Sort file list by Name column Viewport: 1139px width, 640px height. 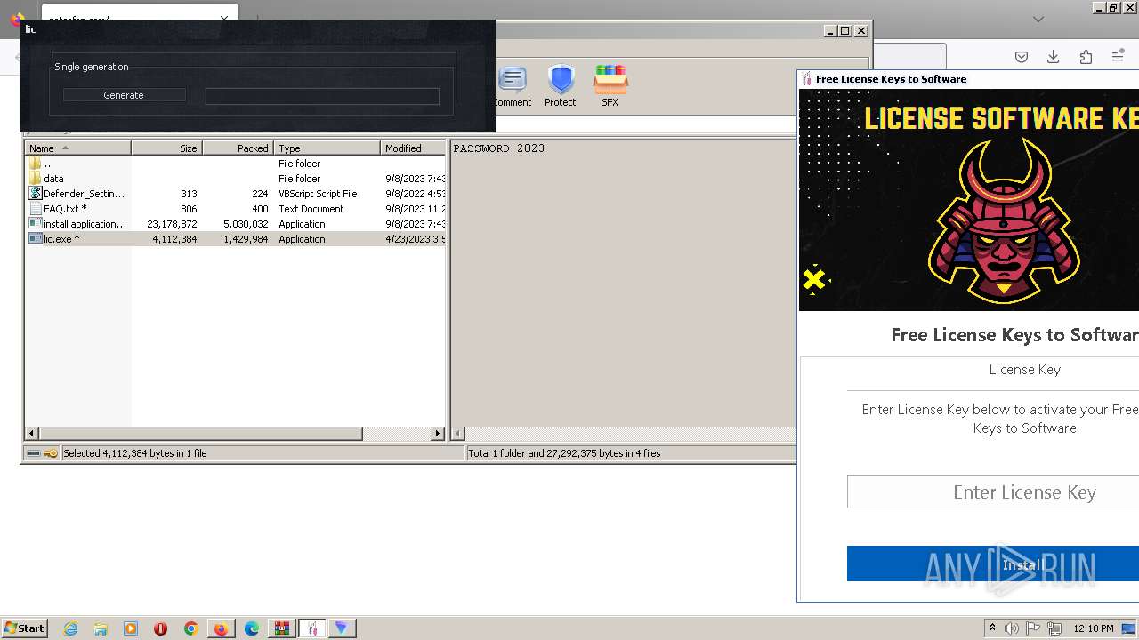click(x=78, y=148)
